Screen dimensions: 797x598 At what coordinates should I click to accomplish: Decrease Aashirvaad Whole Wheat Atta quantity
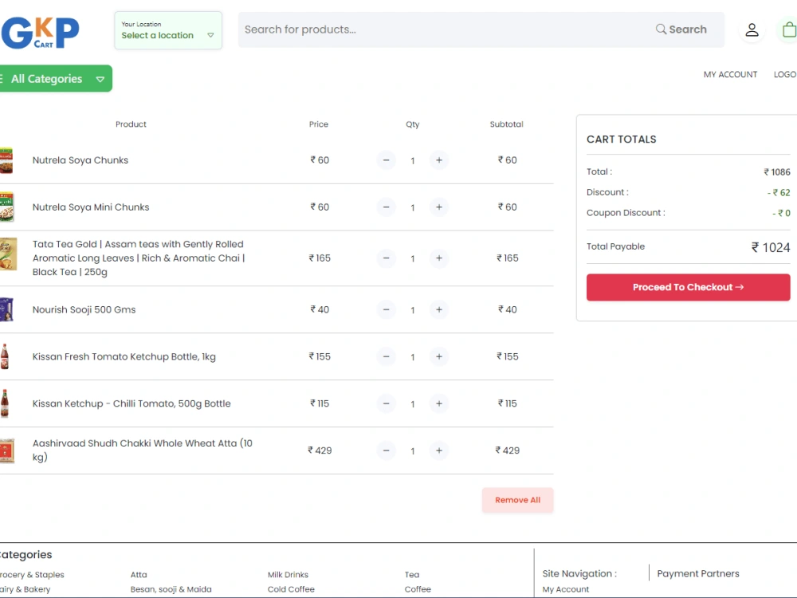pyautogui.click(x=386, y=450)
